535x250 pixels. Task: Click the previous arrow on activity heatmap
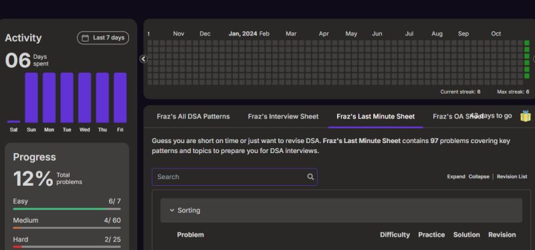[x=143, y=59]
